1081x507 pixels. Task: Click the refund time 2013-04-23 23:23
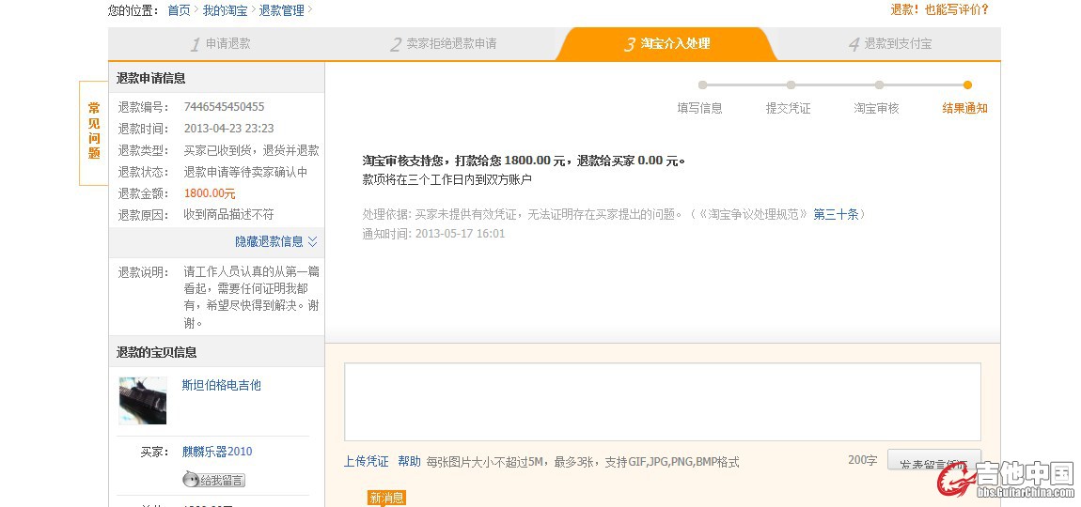(228, 129)
